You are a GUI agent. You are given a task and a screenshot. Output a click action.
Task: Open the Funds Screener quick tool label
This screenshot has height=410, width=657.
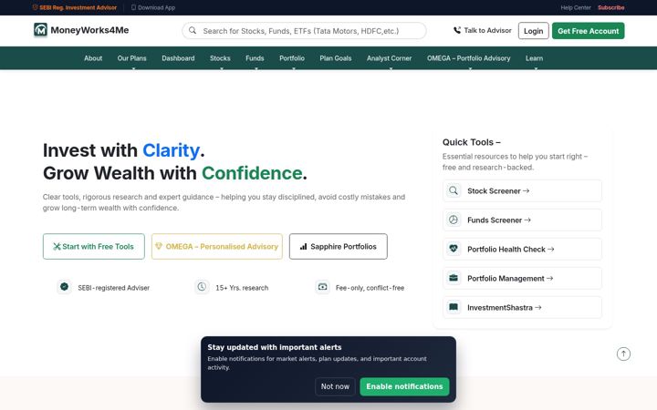pos(495,220)
